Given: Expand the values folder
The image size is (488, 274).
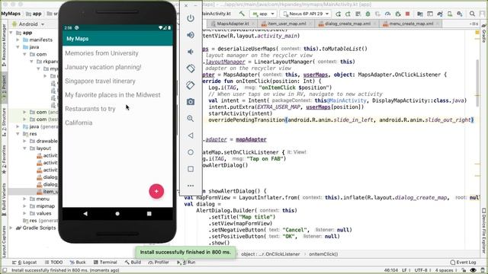Looking at the screenshot, I should pos(25,213).
